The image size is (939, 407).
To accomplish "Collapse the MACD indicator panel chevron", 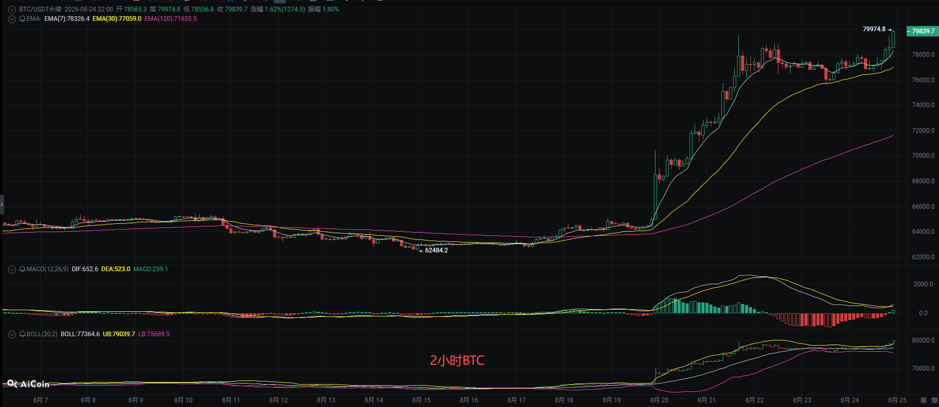I will (11, 269).
